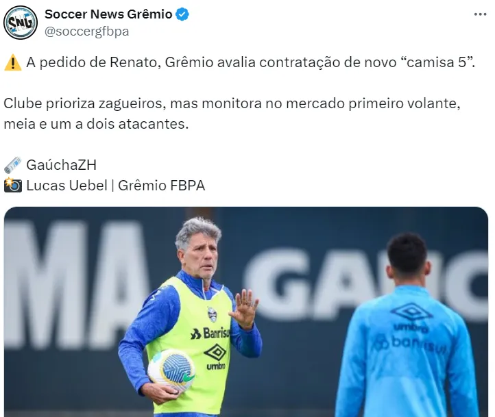Click the yellow warning emoji
Viewport: 495px width, 417px height.
pyautogui.click(x=12, y=62)
